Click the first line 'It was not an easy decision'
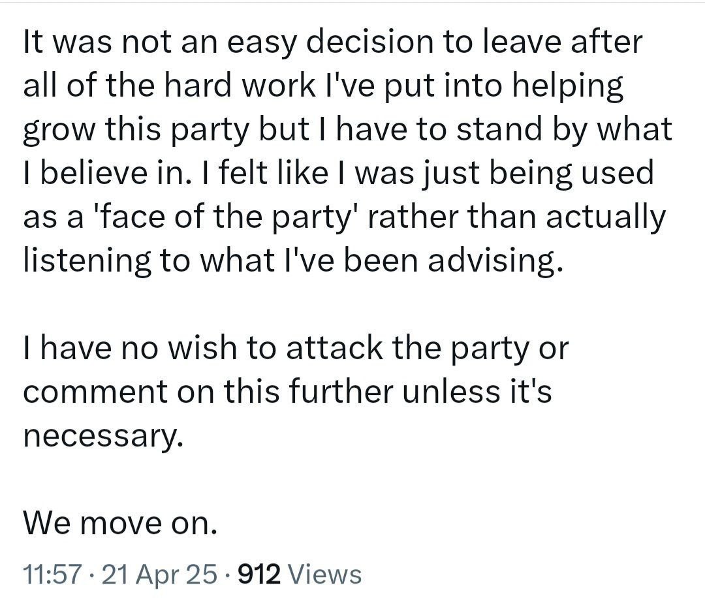 pyautogui.click(x=332, y=42)
